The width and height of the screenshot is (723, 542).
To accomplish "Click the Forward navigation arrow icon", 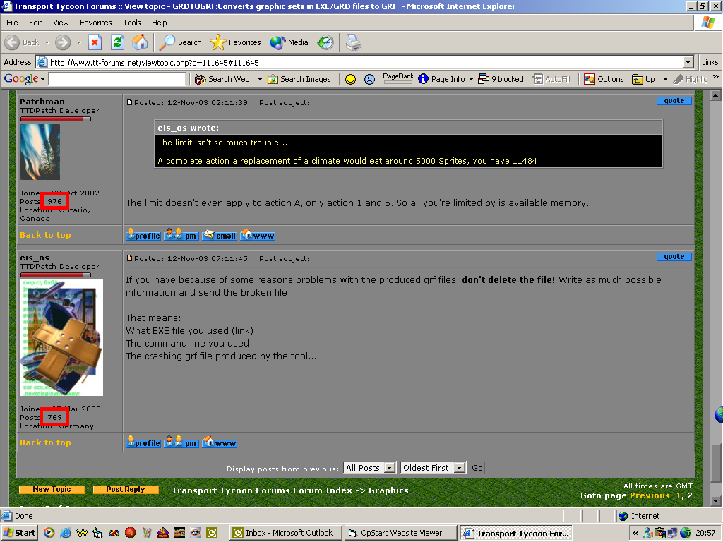I will coord(63,42).
